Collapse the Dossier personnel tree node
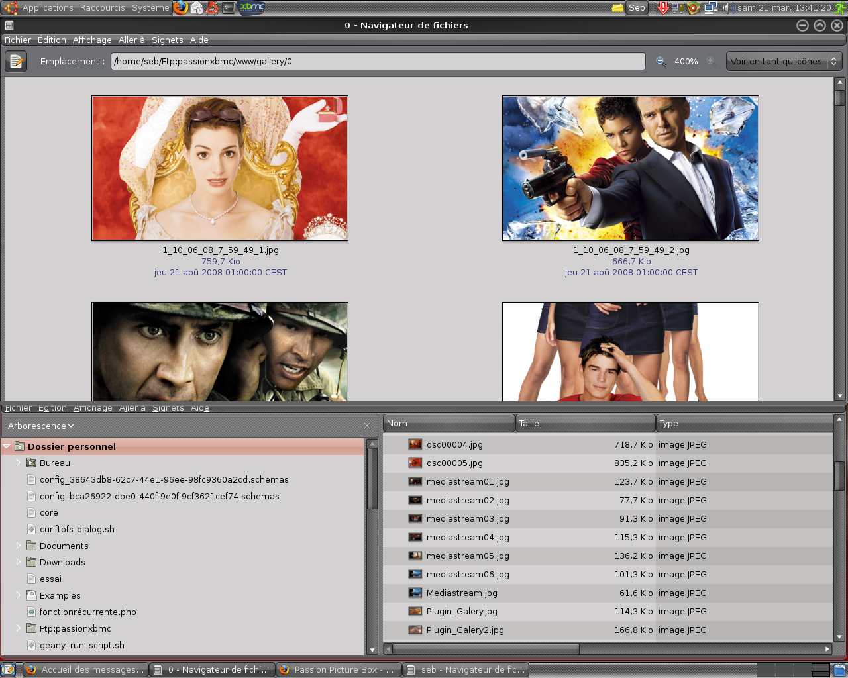848x678 pixels. [7, 446]
